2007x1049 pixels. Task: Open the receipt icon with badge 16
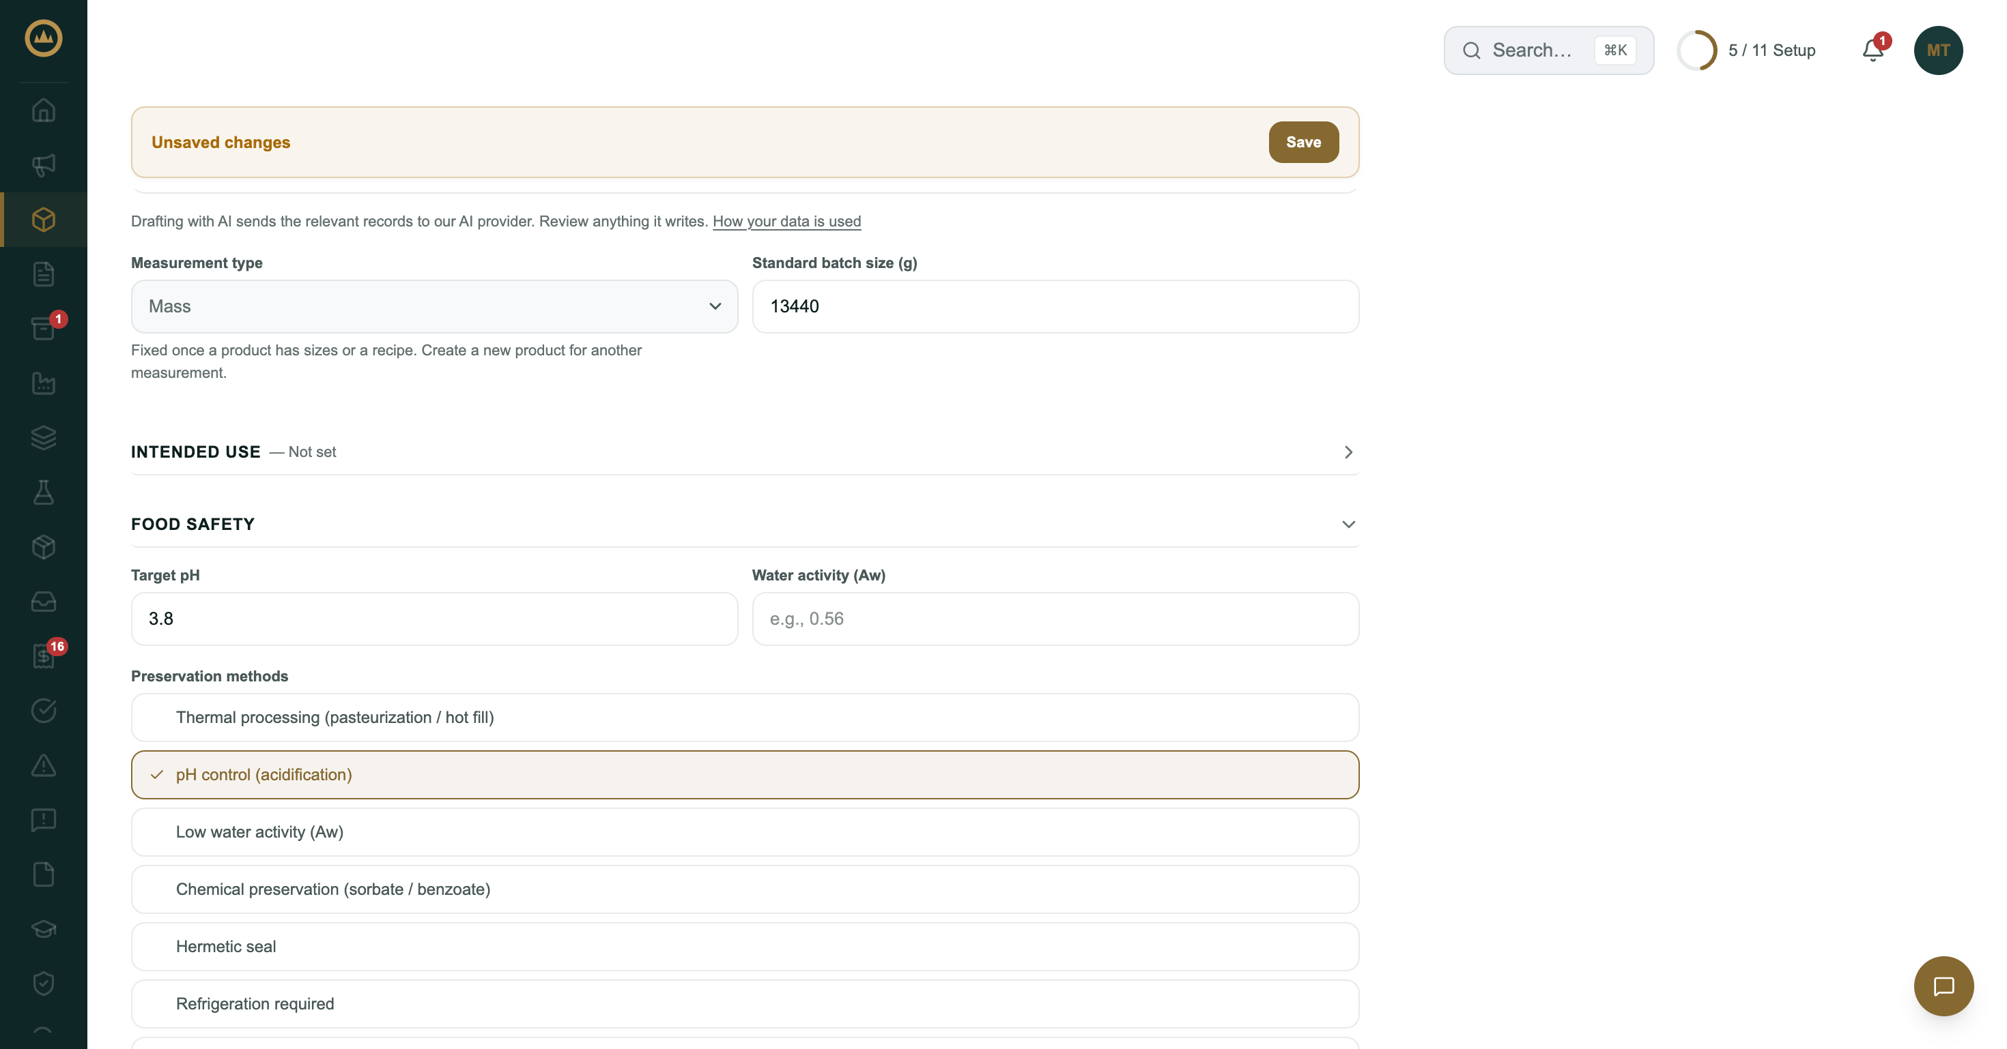pos(44,656)
